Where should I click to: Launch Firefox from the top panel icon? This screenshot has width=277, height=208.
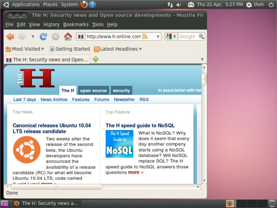pyautogui.click(x=84, y=4)
